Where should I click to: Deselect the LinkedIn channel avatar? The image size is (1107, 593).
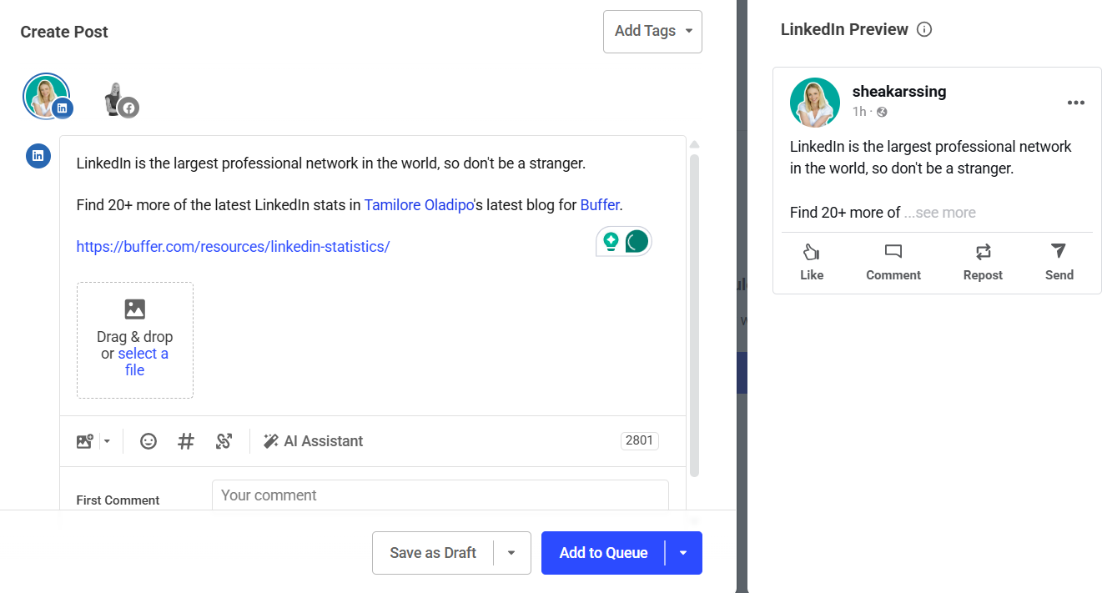pos(46,96)
